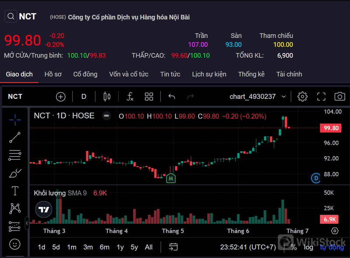The width and height of the screenshot is (350, 258).
Task: Toggle percent scale on price axis
Action: pyautogui.click(x=294, y=247)
